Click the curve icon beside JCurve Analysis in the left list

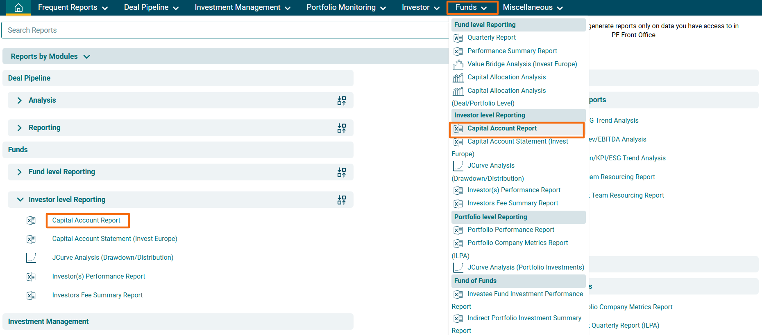pos(31,258)
